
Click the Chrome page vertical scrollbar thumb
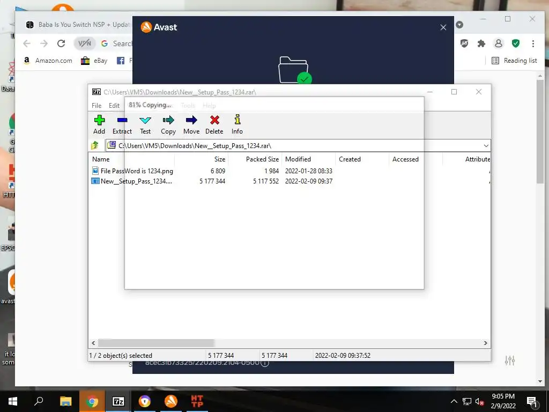[540, 131]
